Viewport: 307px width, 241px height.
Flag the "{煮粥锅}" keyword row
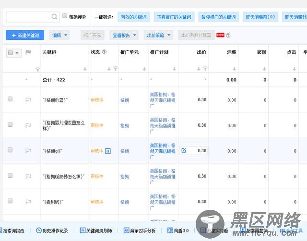tap(28, 202)
